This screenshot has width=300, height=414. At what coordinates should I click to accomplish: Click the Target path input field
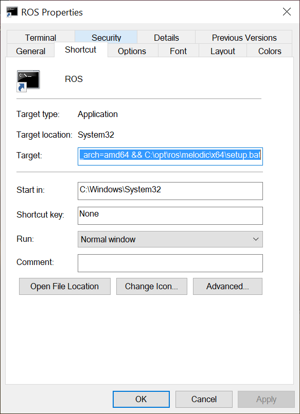(170, 156)
